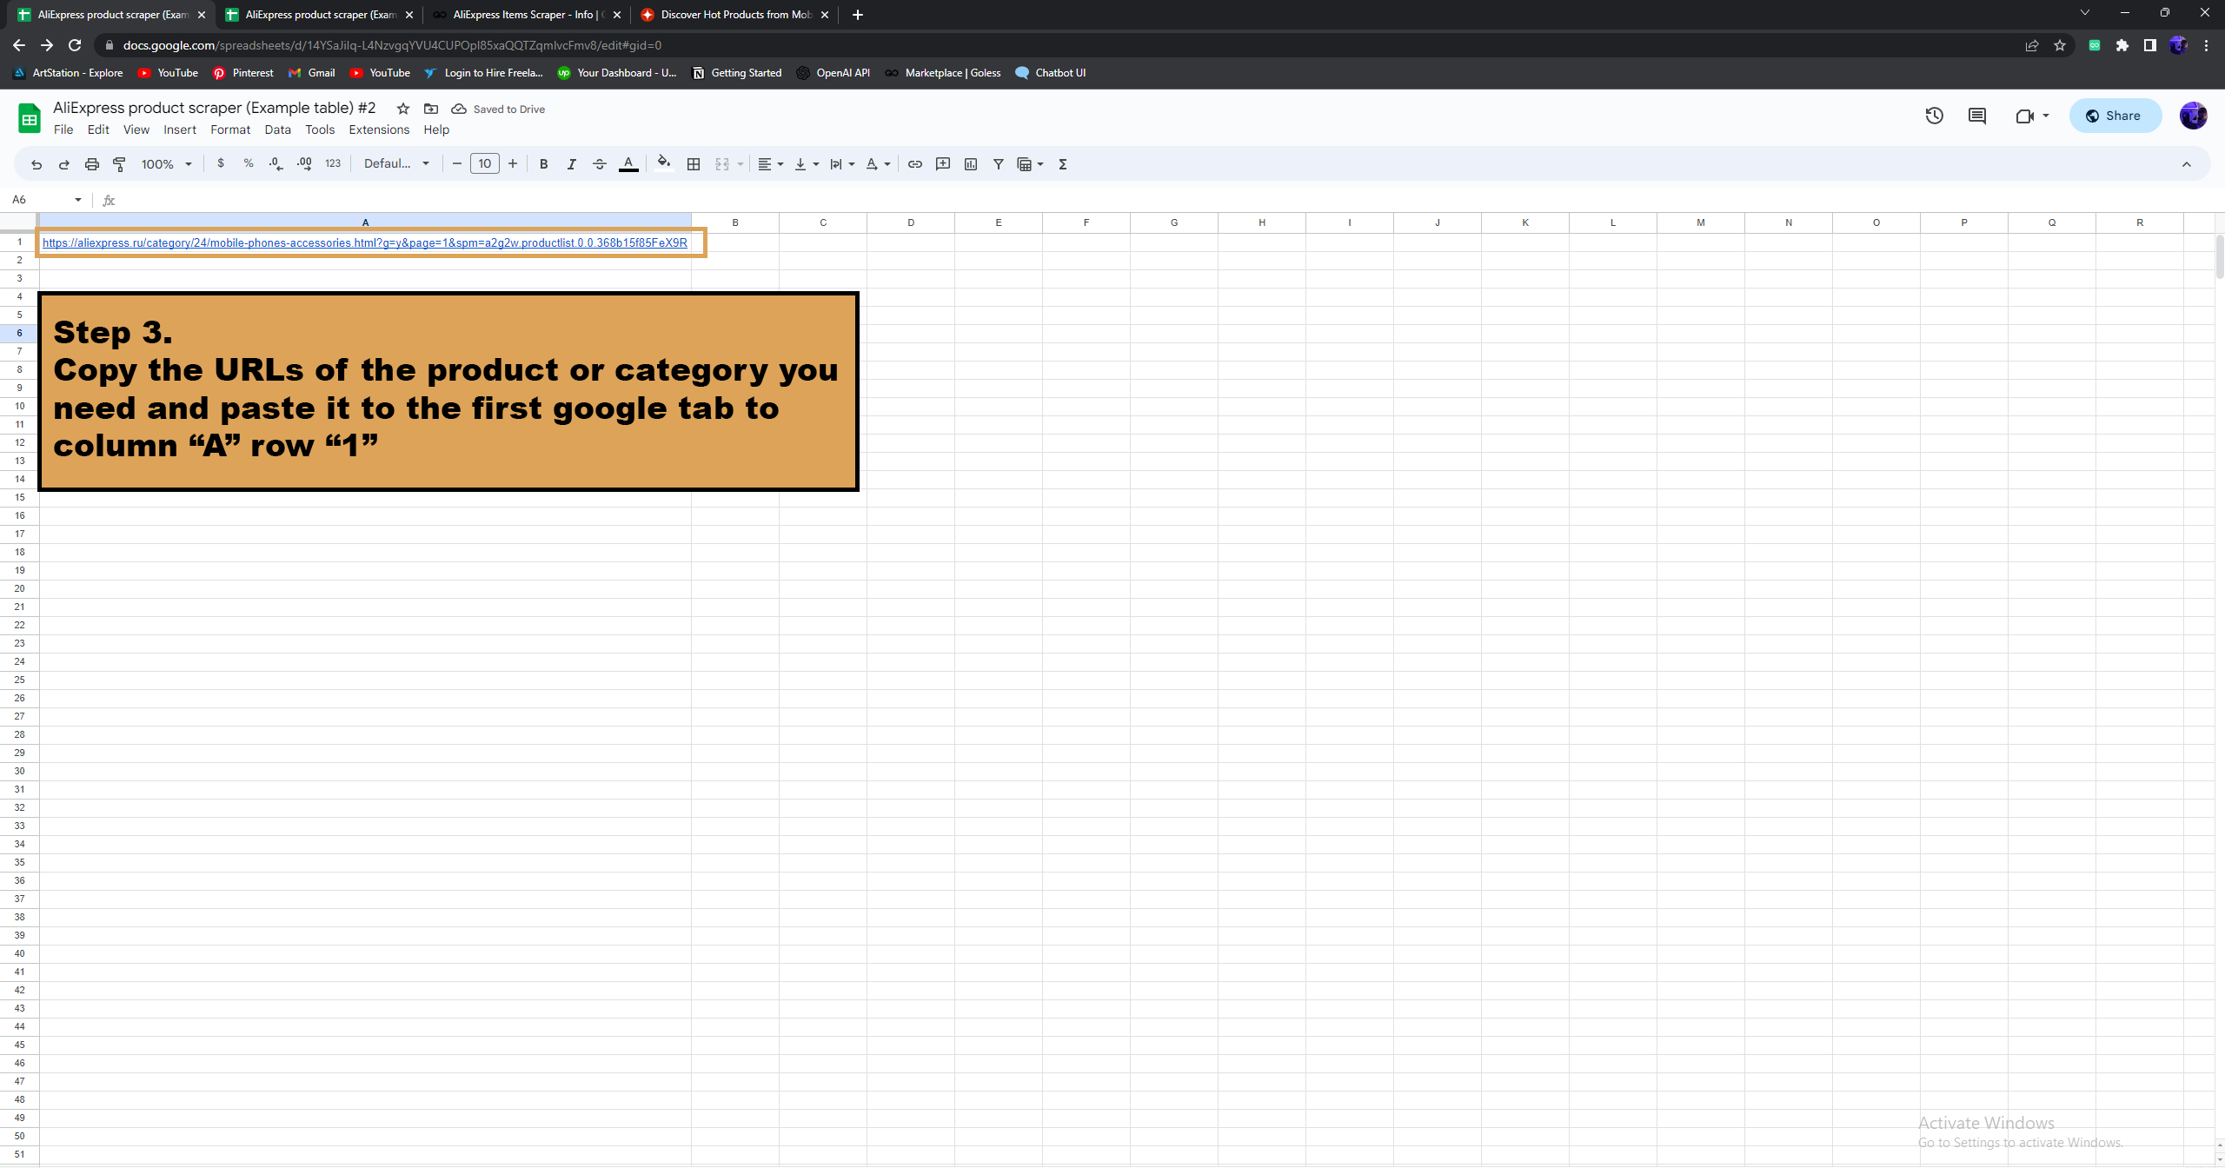Toggle italic formatting
The width and height of the screenshot is (2225, 1168).
click(x=571, y=164)
